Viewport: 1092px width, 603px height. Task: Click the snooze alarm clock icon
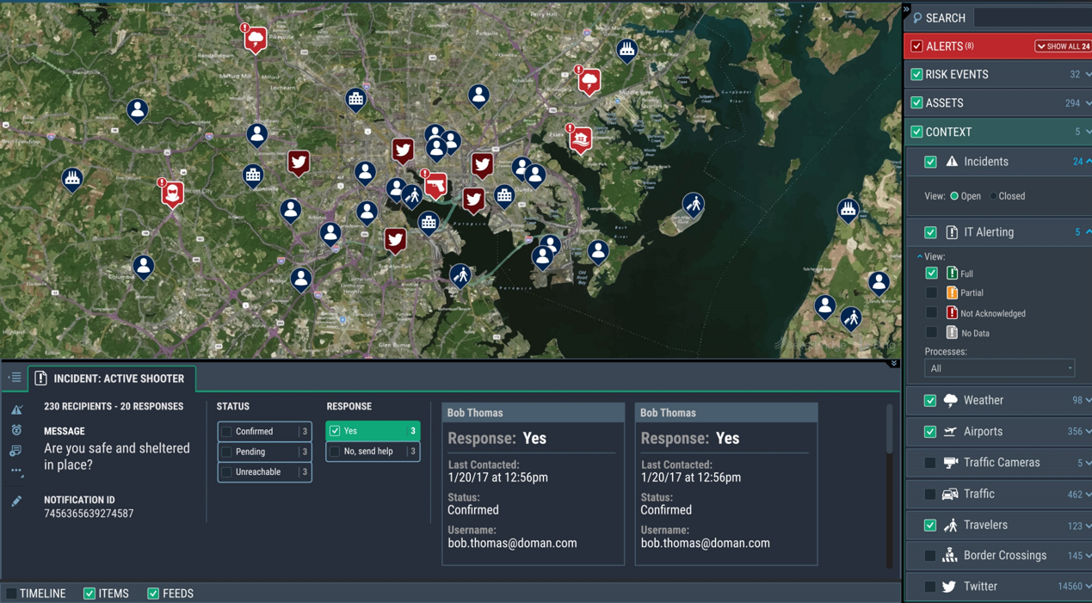(x=16, y=430)
